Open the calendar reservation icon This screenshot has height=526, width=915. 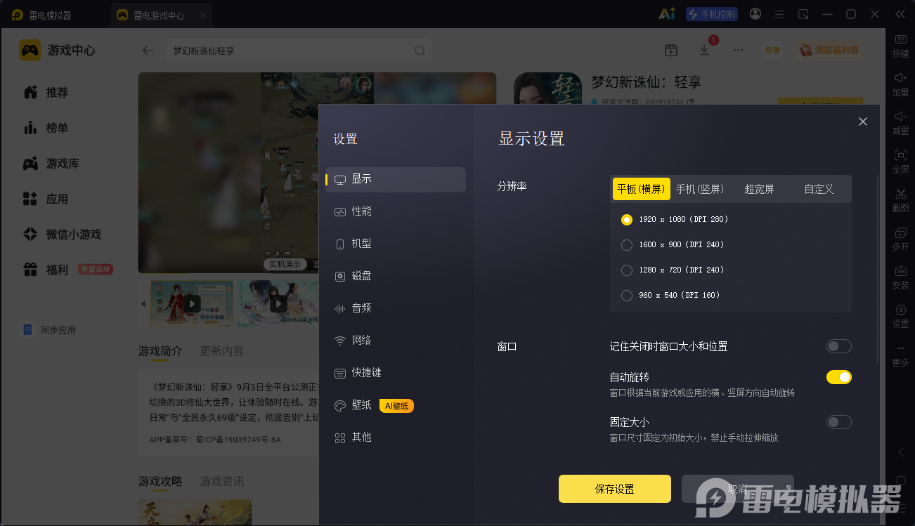coord(671,50)
